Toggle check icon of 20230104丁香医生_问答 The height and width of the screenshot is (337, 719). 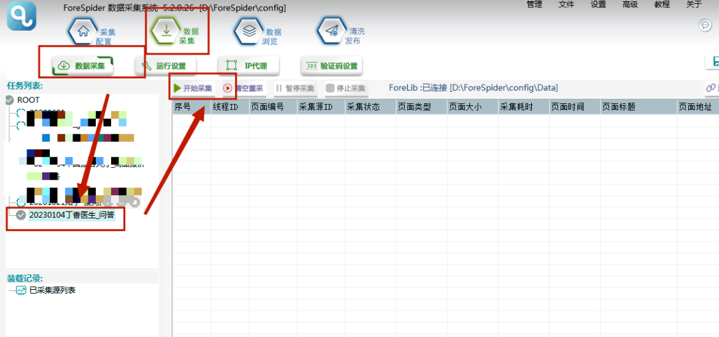tap(21, 215)
